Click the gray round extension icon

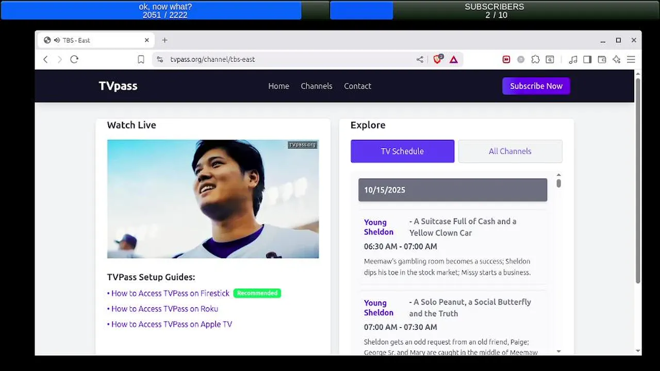pyautogui.click(x=521, y=60)
